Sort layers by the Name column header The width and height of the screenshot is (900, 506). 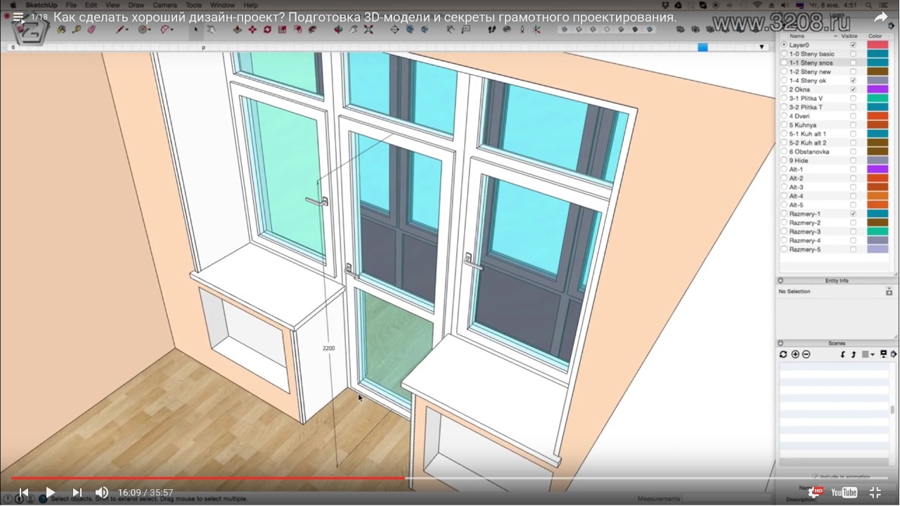(x=797, y=36)
